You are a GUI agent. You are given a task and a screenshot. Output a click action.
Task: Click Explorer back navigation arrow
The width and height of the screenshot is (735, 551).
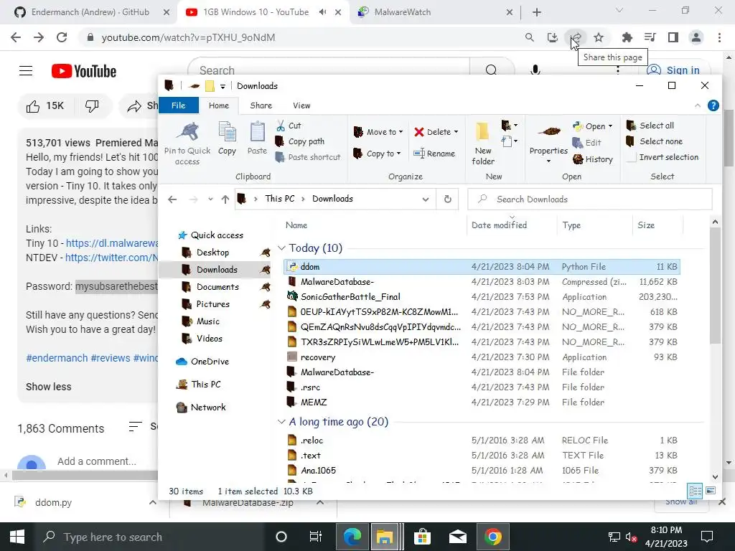[x=172, y=199]
